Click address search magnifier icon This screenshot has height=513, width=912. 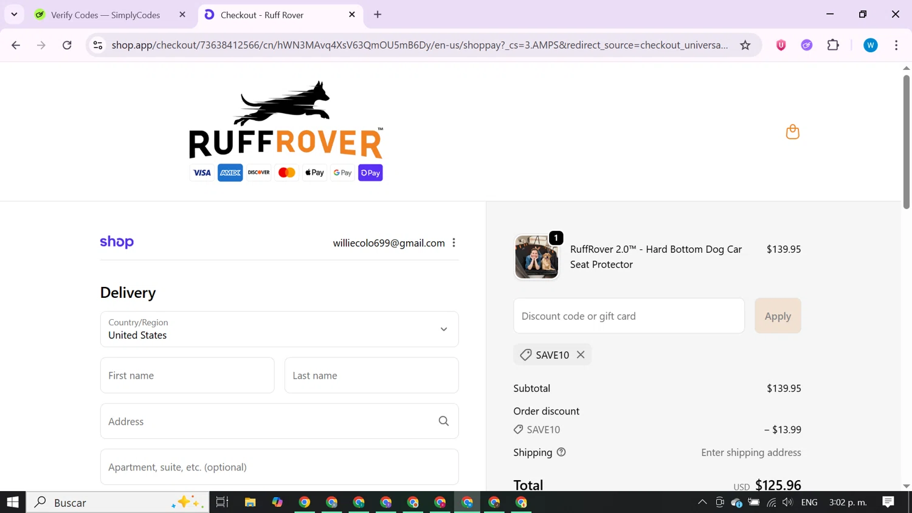(x=444, y=421)
